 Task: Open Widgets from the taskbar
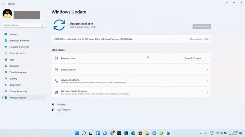98,133
